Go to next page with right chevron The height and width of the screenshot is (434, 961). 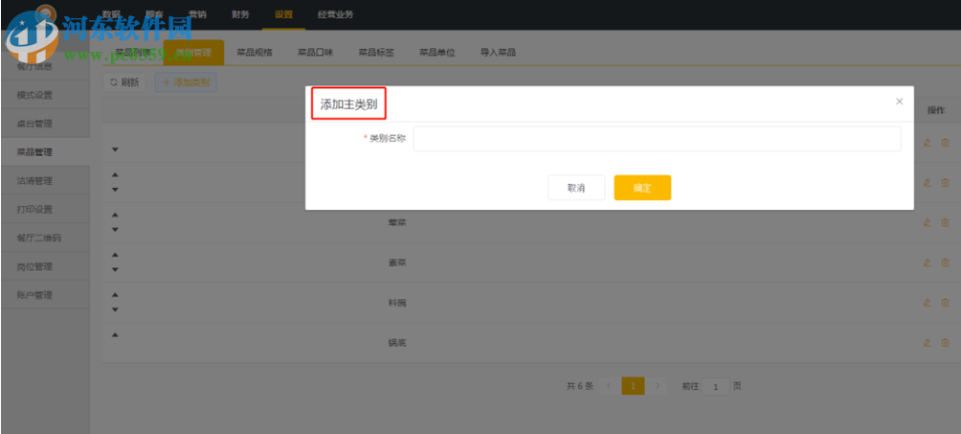658,386
